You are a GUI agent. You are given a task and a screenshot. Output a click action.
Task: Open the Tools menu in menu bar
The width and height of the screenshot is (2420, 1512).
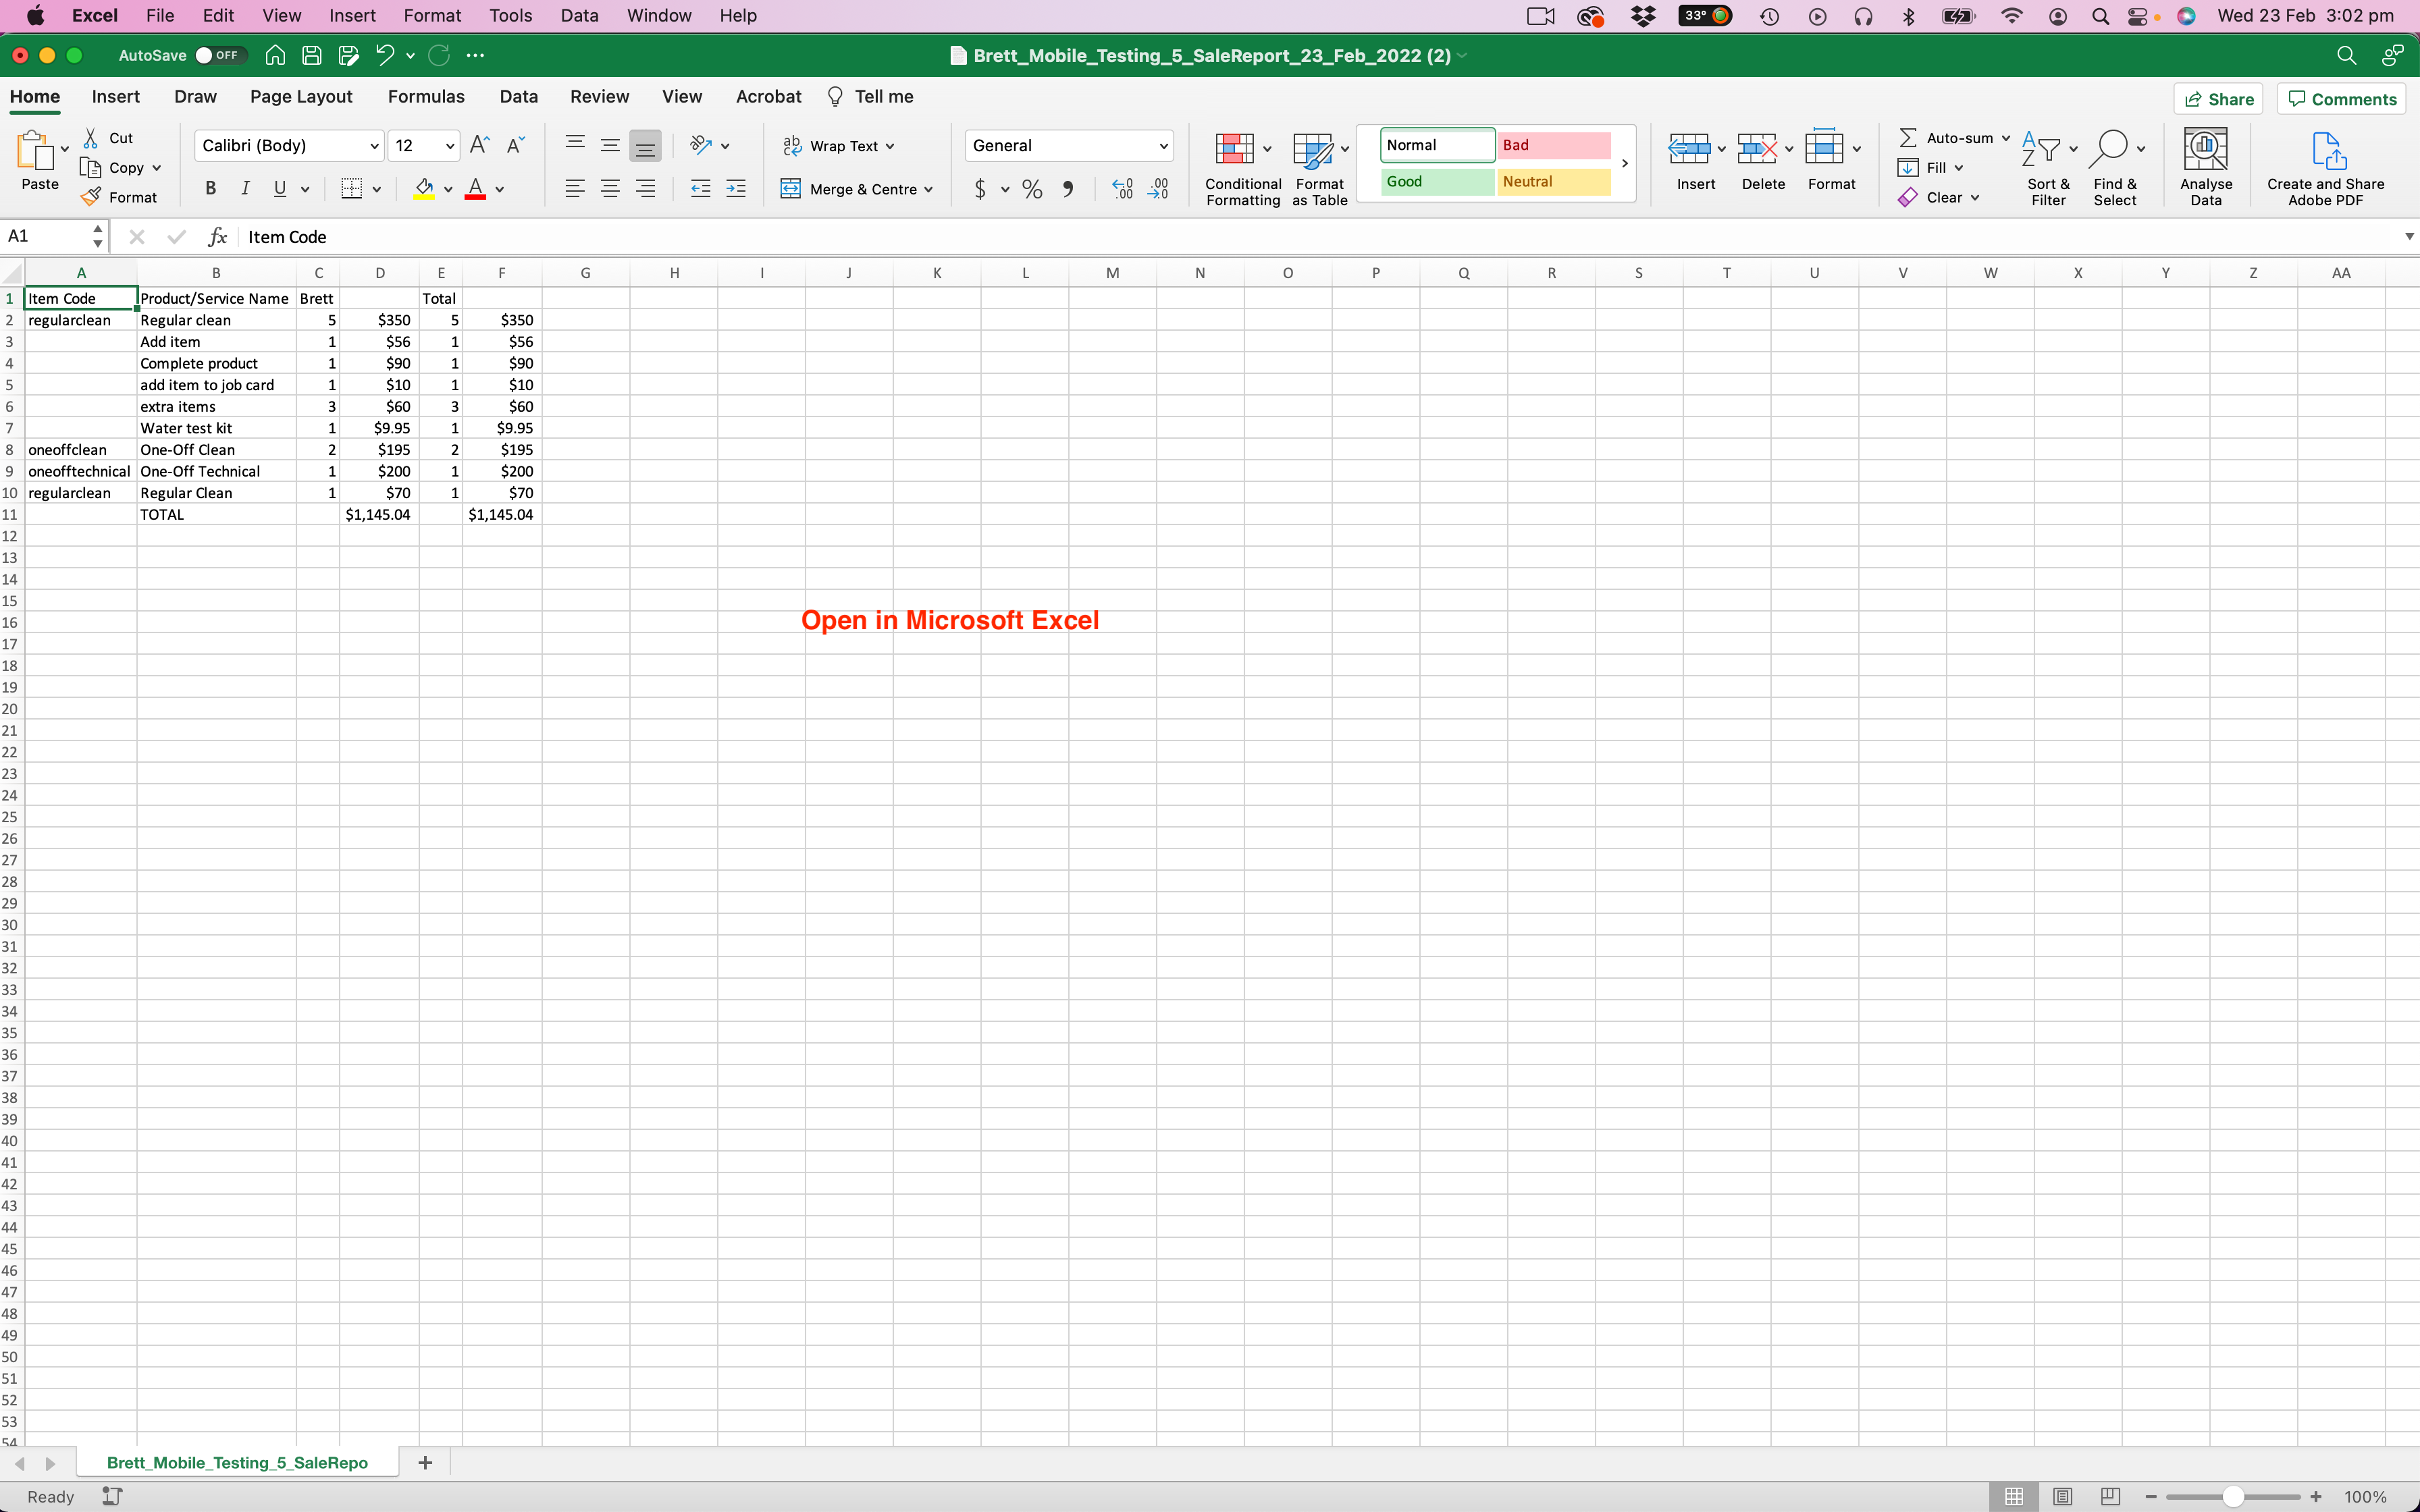pyautogui.click(x=510, y=16)
